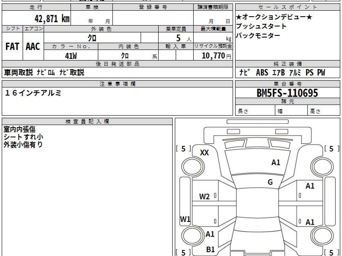This screenshot has height=256, width=342.
Task: Select the 高さ label
Action: pyautogui.click(x=315, y=112)
